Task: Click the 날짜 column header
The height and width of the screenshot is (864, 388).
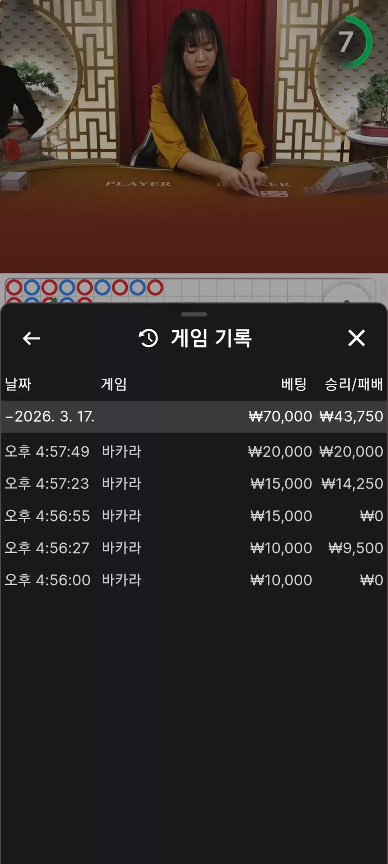Action: point(18,384)
